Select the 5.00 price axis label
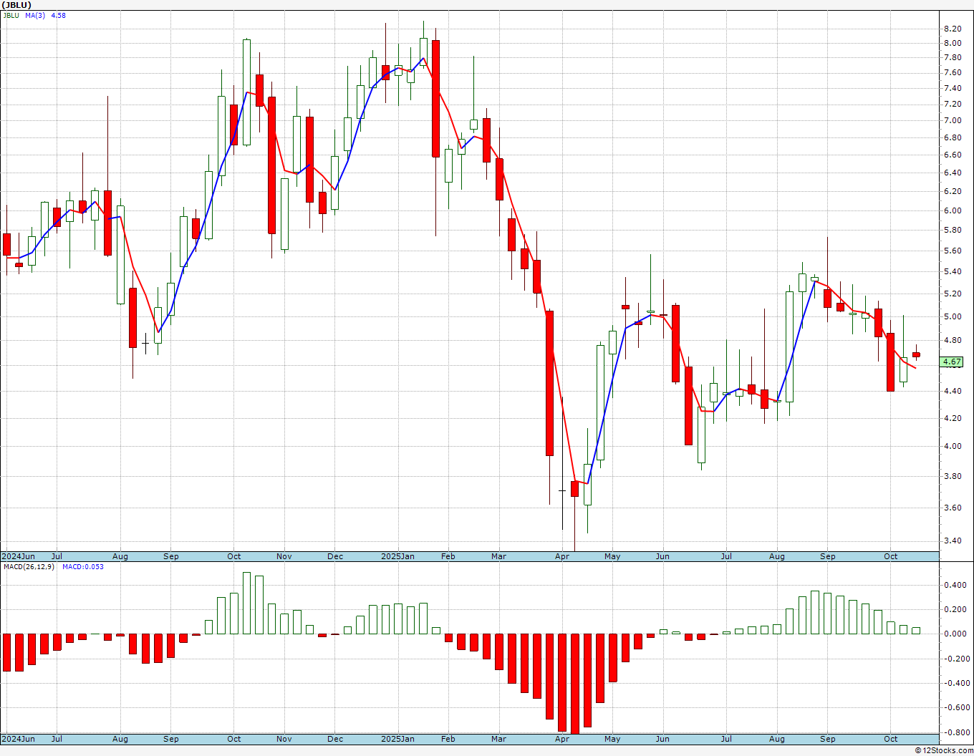 953,316
